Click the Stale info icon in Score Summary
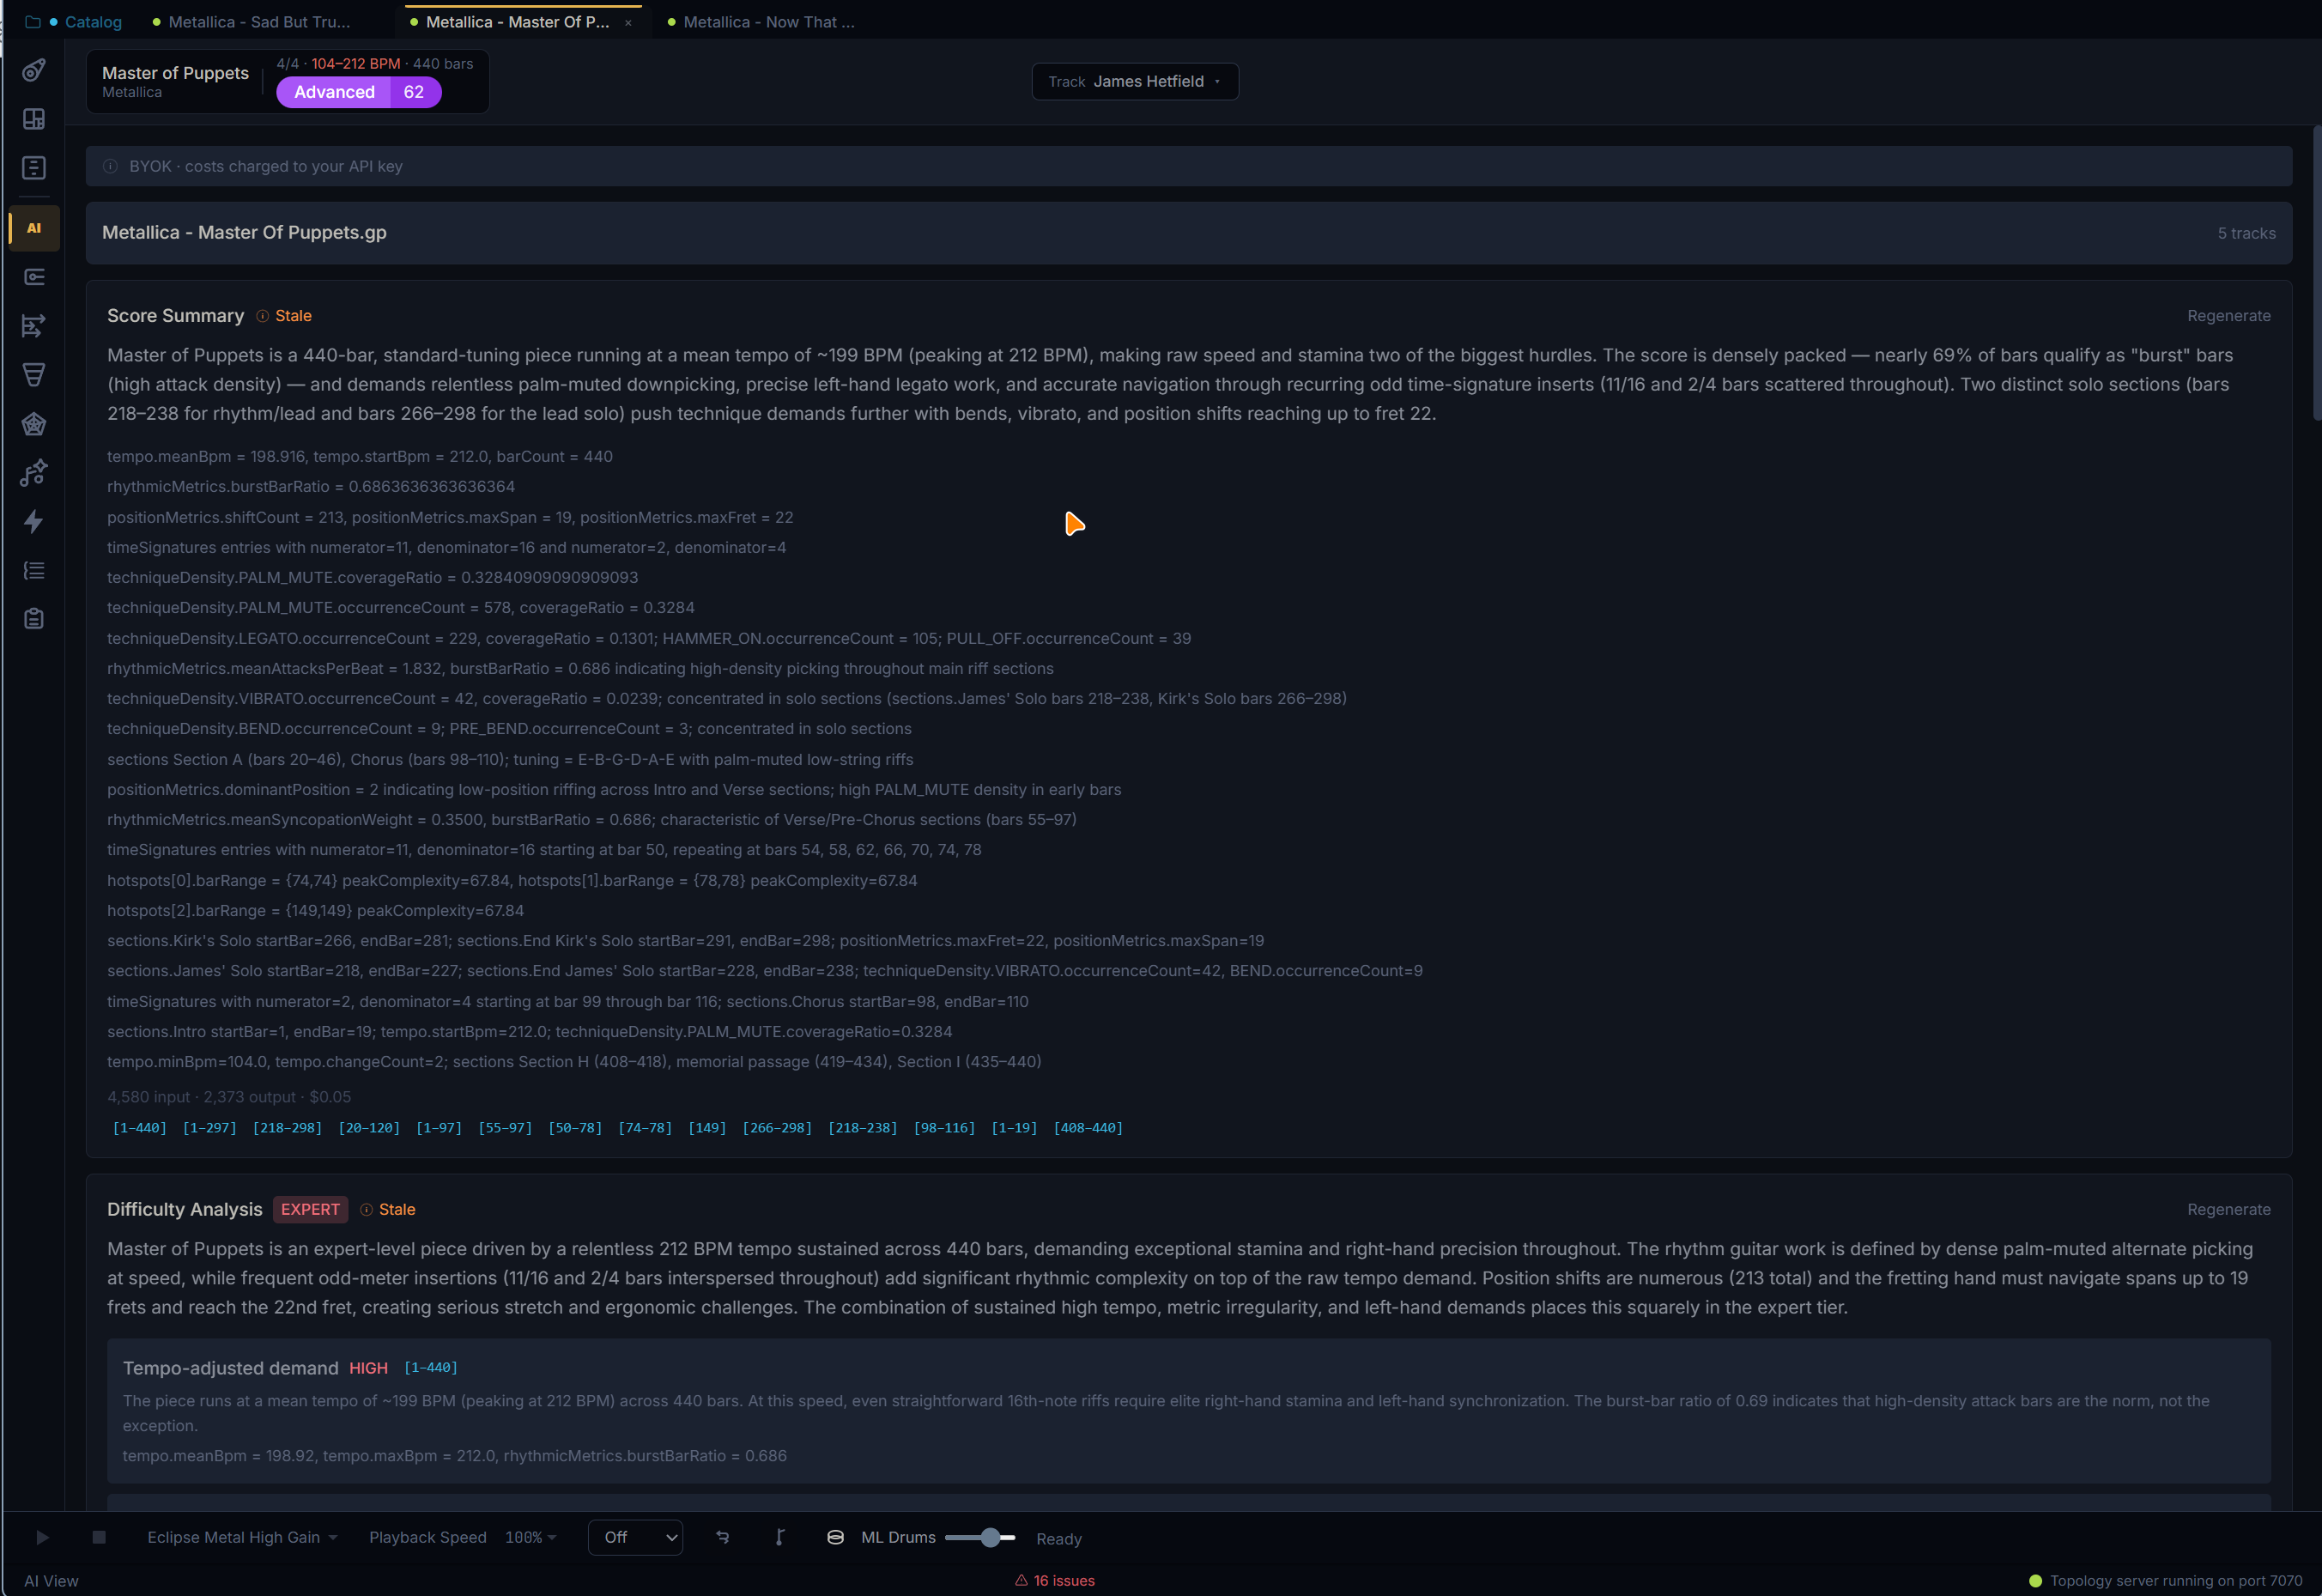Image resolution: width=2322 pixels, height=1596 pixels. pyautogui.click(x=262, y=316)
